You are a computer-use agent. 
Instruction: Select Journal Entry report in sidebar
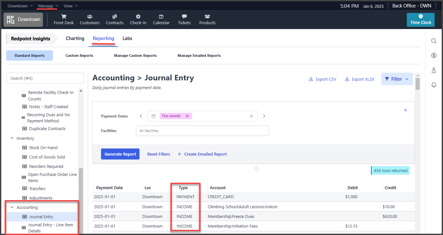pyautogui.click(x=41, y=217)
